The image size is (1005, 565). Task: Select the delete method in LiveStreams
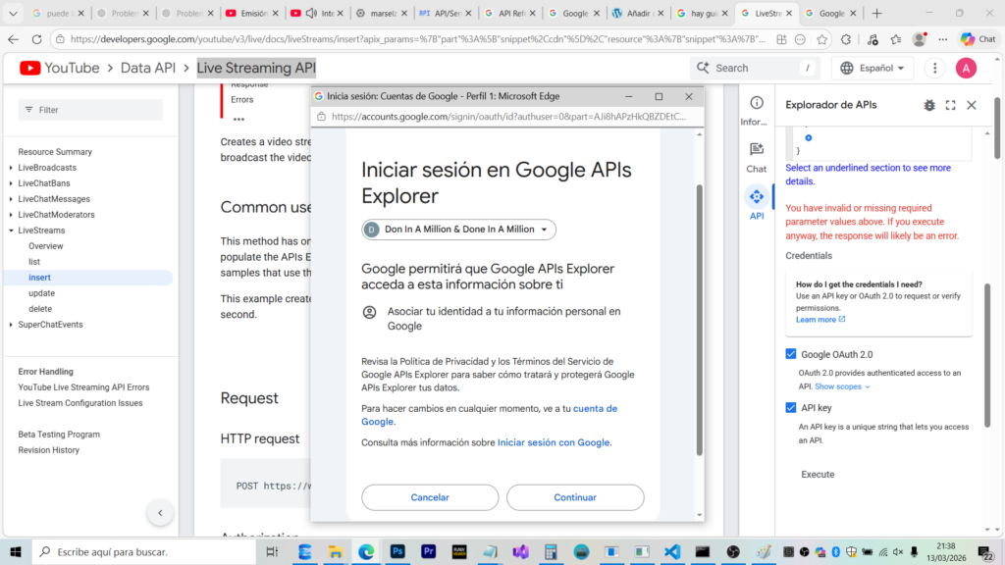(x=40, y=309)
